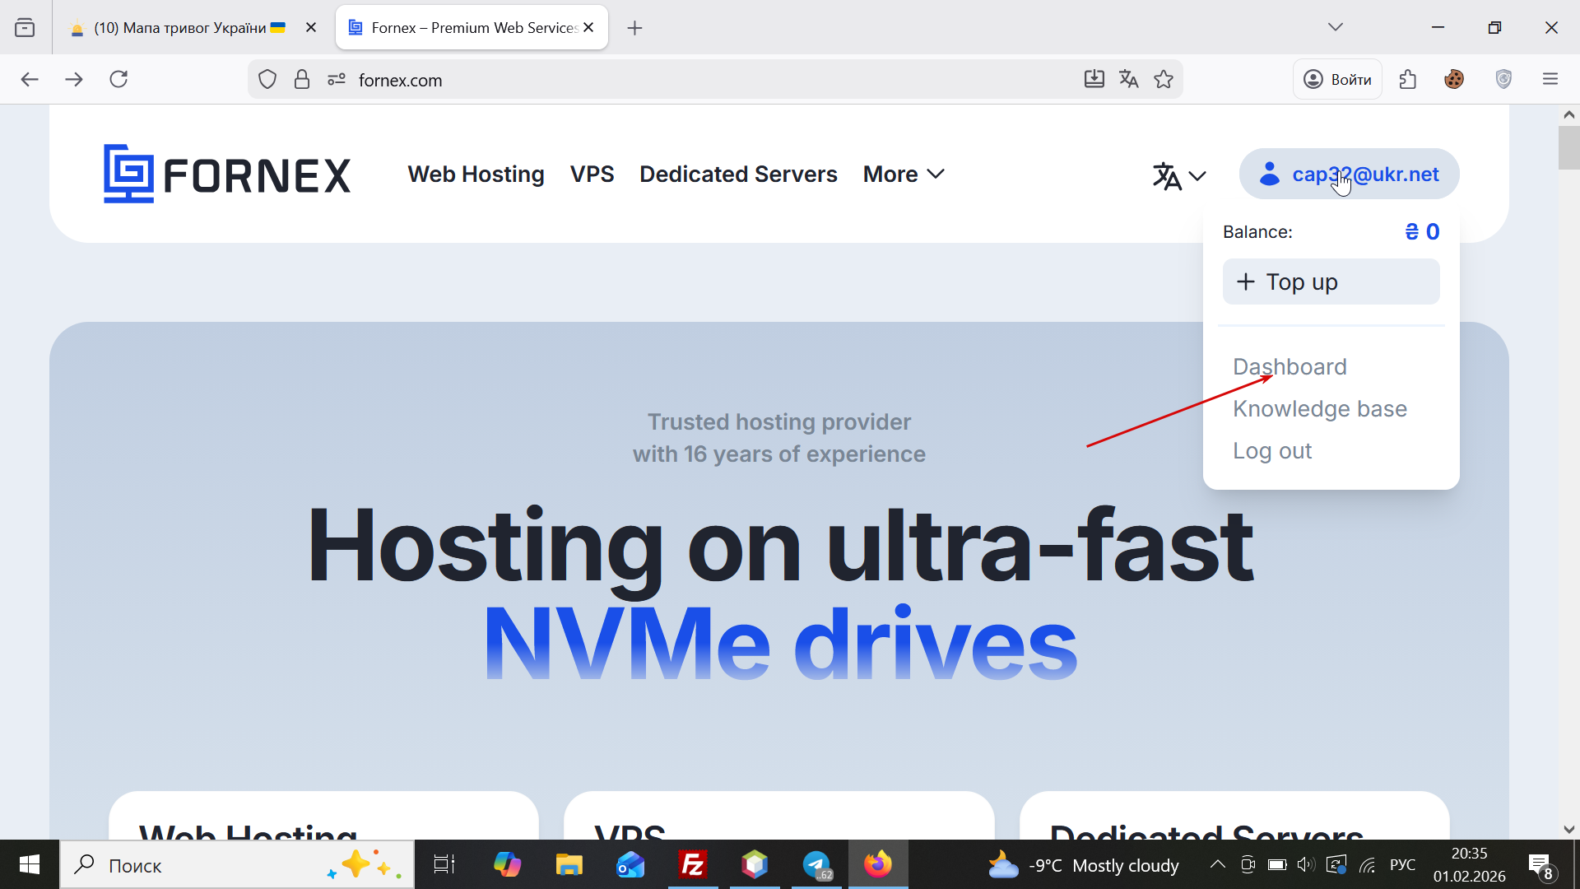Open the Firefox hamburger menu

pos(1550,80)
